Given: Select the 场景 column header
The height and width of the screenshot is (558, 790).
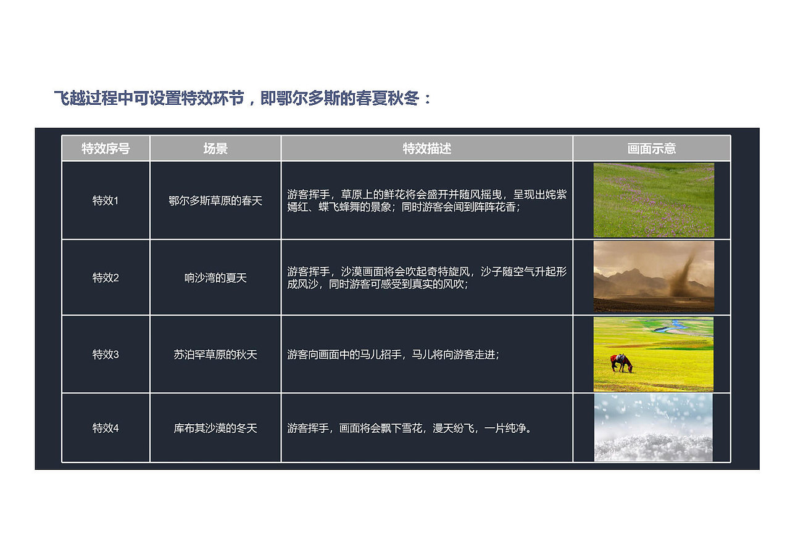Looking at the screenshot, I should coord(215,149).
